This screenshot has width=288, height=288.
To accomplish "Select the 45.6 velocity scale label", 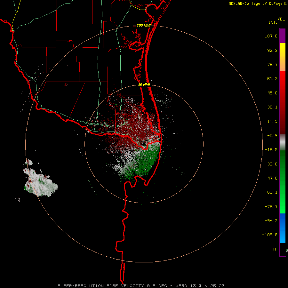I will click(272, 93).
